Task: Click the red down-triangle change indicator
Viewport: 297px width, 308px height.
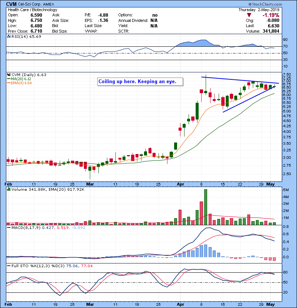Action: click(249, 15)
